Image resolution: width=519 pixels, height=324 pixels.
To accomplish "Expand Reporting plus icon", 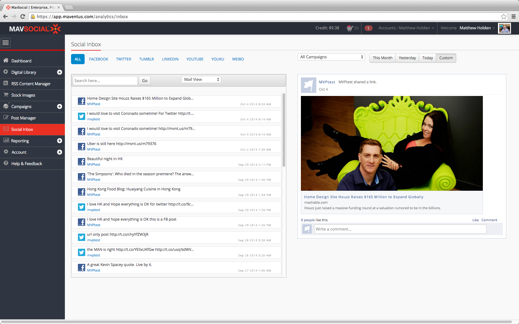I will point(60,141).
